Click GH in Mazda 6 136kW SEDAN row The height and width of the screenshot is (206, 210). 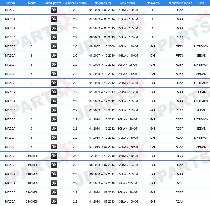(x=153, y=110)
